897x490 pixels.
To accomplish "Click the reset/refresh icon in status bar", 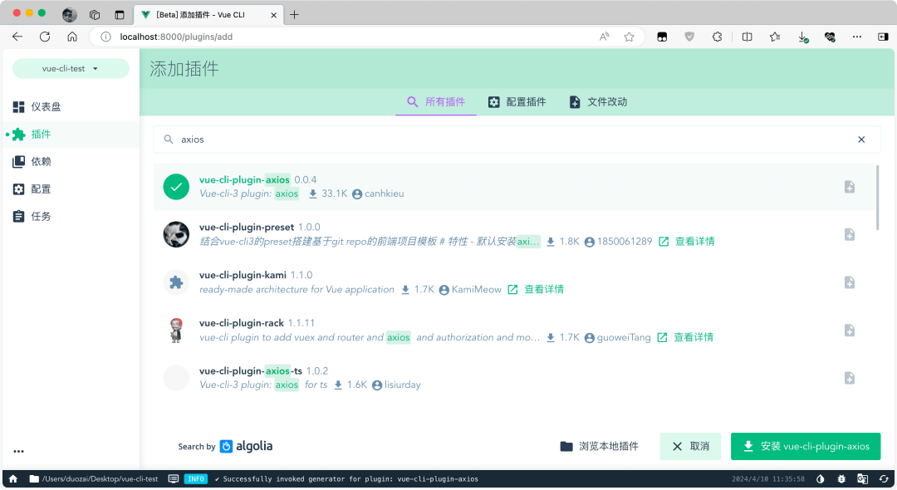I will 884,479.
